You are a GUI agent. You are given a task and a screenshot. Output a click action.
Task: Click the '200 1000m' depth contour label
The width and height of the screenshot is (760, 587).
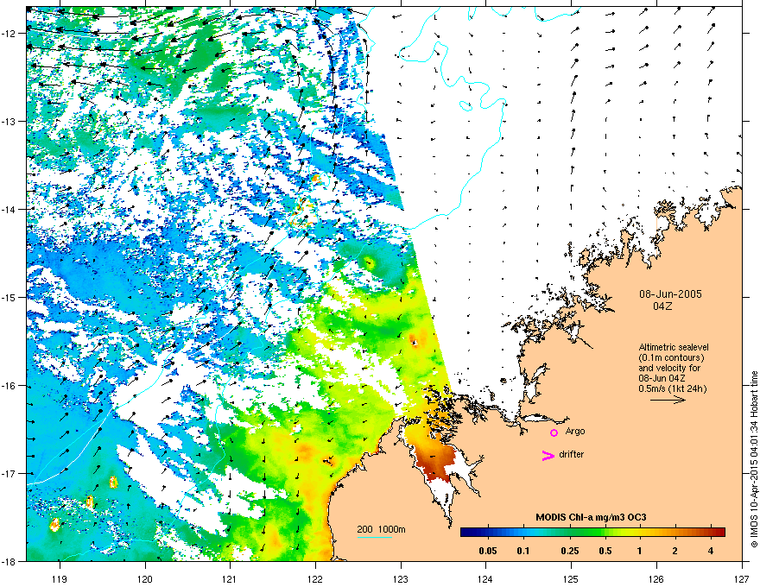click(381, 529)
